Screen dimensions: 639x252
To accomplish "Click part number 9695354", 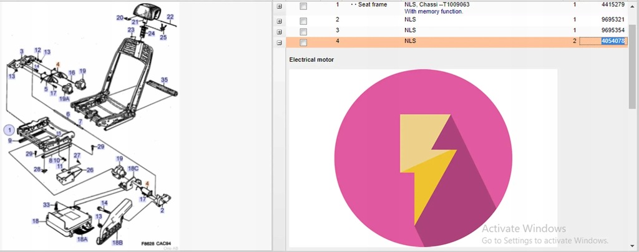I will click(x=613, y=31).
